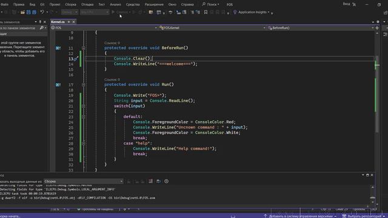Image resolution: width=388 pixels, height=218 pixels.
Task: Click the screwdriver quick action at line 13
Action: (x=76, y=59)
